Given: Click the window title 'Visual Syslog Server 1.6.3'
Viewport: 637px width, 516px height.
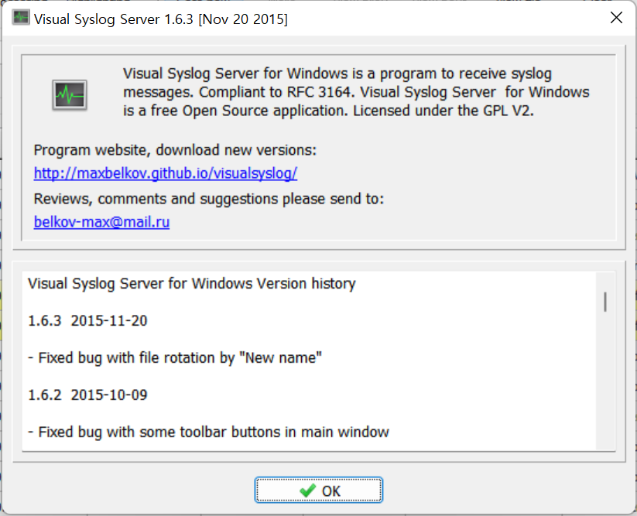Looking at the screenshot, I should (x=160, y=19).
